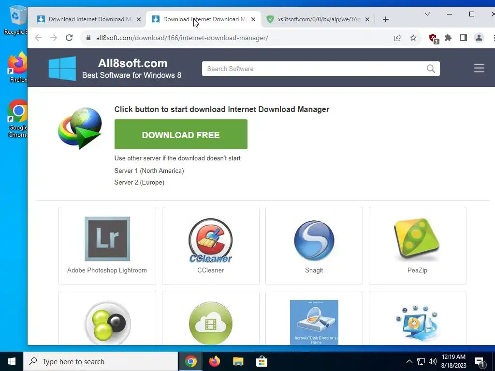Open Chrome from the taskbar
Viewport: 495px width, 371px height.
click(190, 361)
